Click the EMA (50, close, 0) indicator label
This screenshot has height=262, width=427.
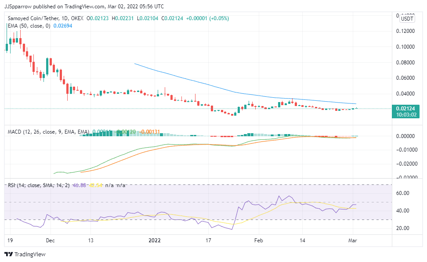(29, 26)
